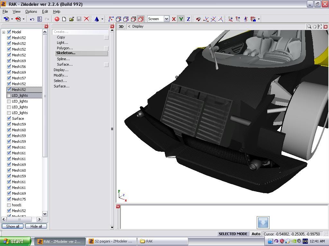The width and height of the screenshot is (329, 246).
Task: Click the zoom magnifier icon in viewport
Action: click(x=309, y=27)
